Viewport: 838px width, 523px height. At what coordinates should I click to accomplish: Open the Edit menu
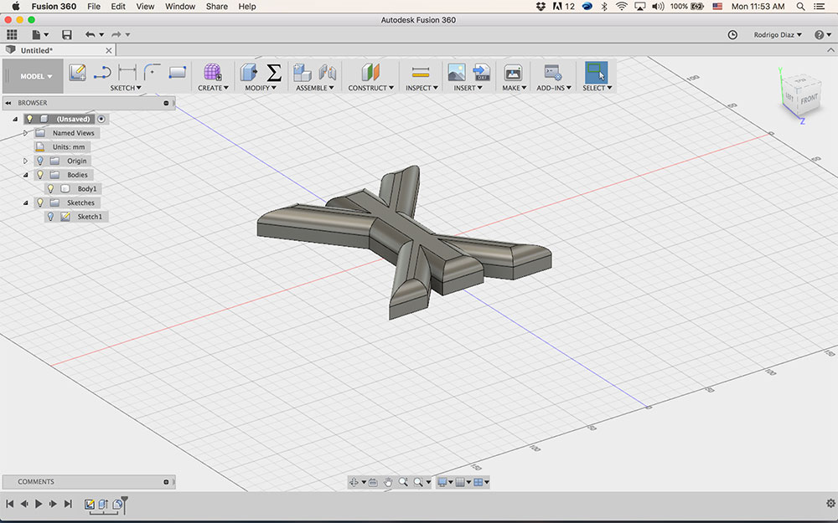click(x=118, y=7)
